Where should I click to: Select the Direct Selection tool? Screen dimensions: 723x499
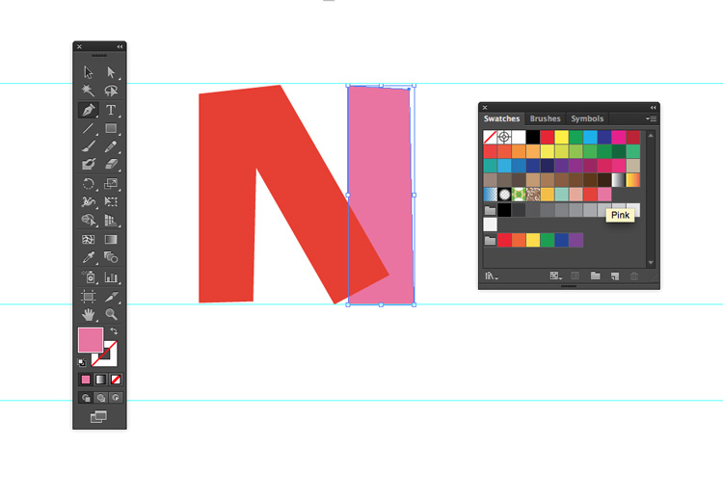[111, 72]
